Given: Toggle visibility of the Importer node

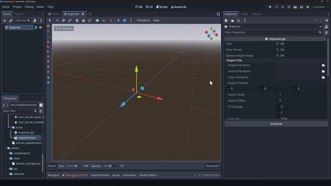Looking at the screenshot, I should (x=40, y=27).
